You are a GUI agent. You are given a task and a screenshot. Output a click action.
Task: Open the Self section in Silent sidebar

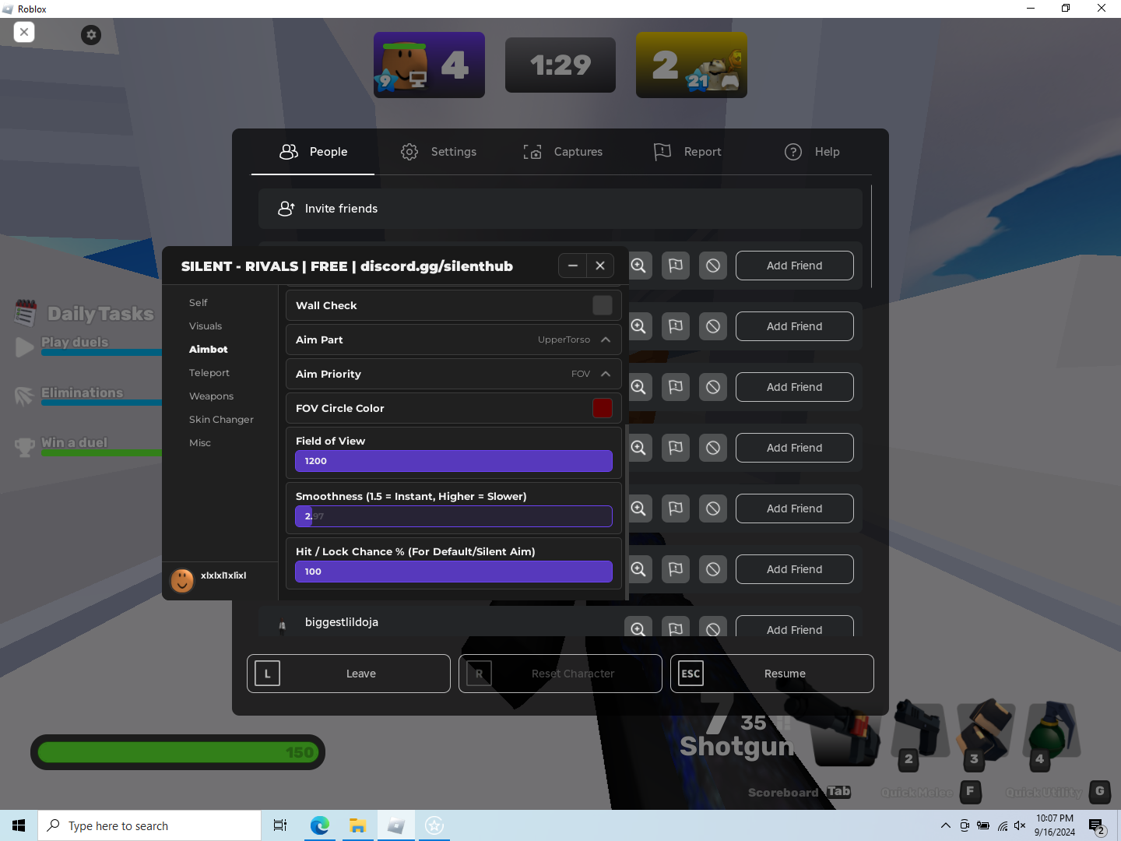click(x=199, y=303)
